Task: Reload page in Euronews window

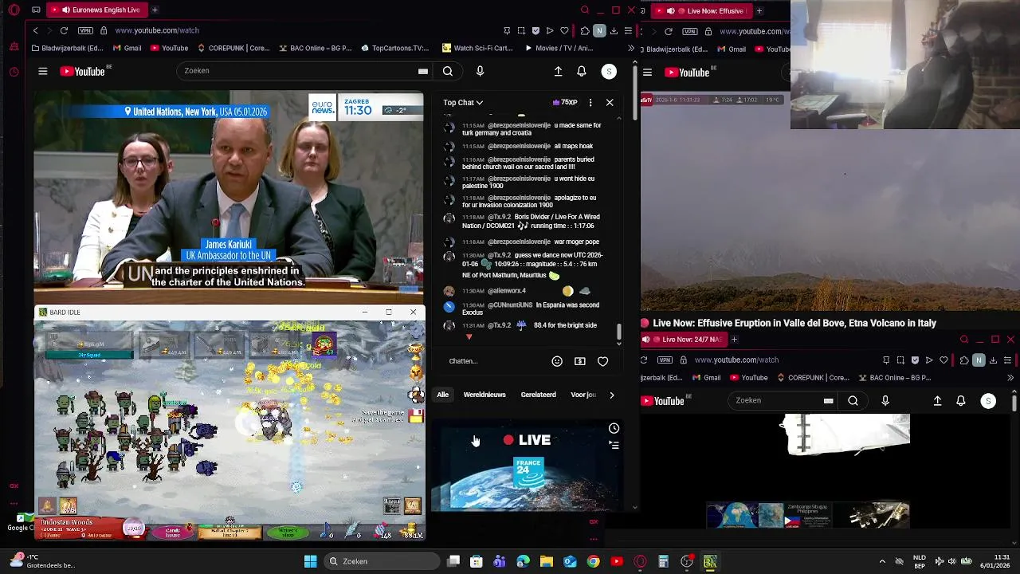Action: pos(64,30)
